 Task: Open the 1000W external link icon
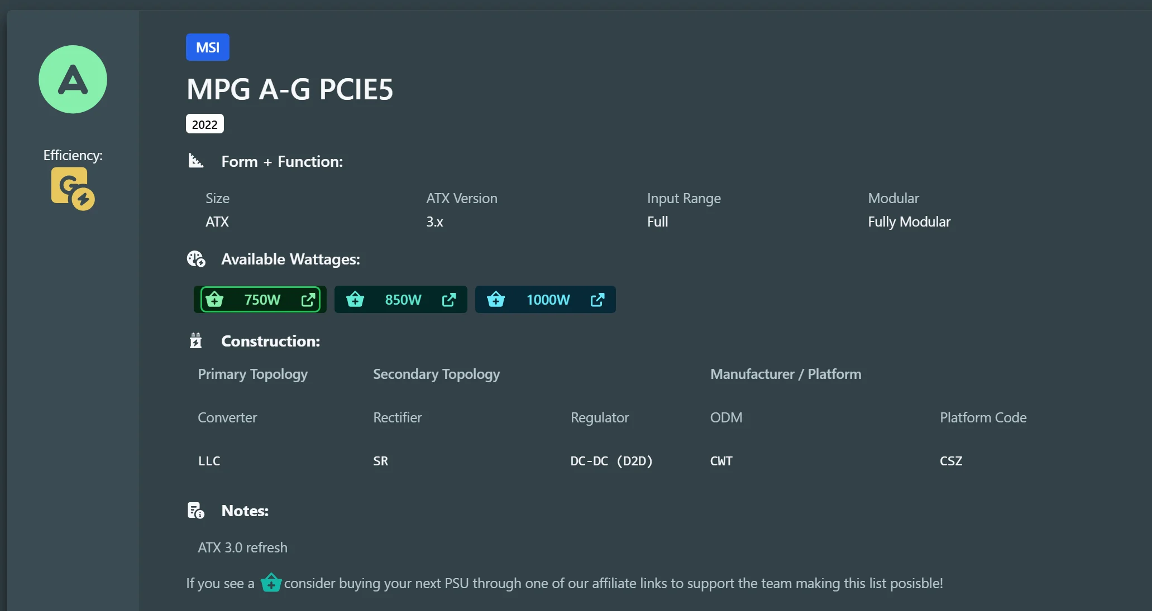point(597,300)
